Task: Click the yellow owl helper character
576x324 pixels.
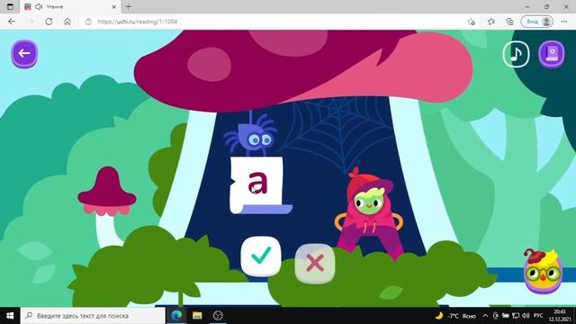Action: [543, 271]
